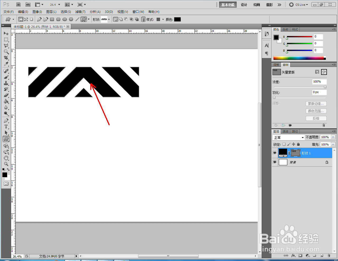Screen dimensions: 338x261
Task: Select the Crop tool
Action: click(x=6, y=58)
